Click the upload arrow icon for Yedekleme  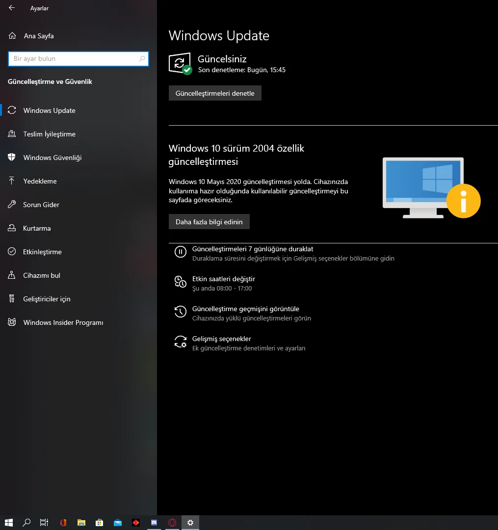(12, 181)
